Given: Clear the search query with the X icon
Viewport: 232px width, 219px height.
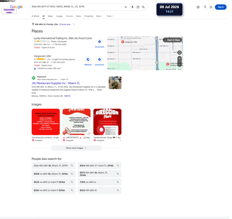Looking at the screenshot, I should click(x=126, y=7).
